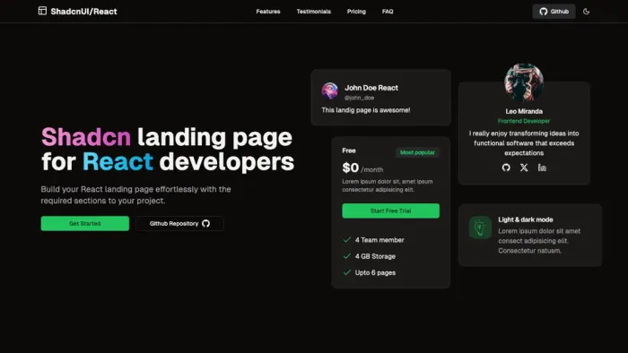This screenshot has height=353, width=628.
Task: Click the 4 GB Storage feature text
Action: [x=375, y=256]
